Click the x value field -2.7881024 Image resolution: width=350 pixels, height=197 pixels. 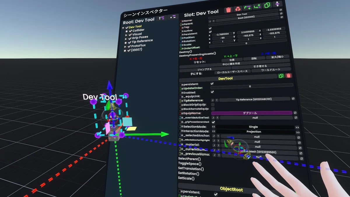[x=222, y=34]
